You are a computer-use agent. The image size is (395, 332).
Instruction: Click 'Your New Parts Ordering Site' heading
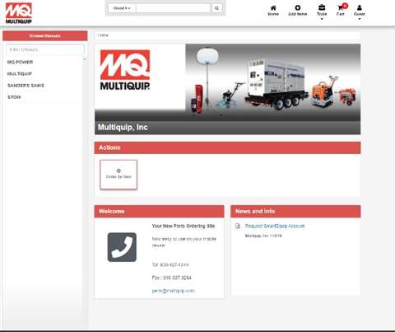click(184, 226)
